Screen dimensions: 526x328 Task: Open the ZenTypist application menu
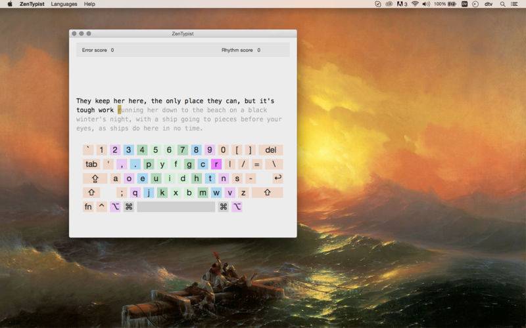coord(32,4)
